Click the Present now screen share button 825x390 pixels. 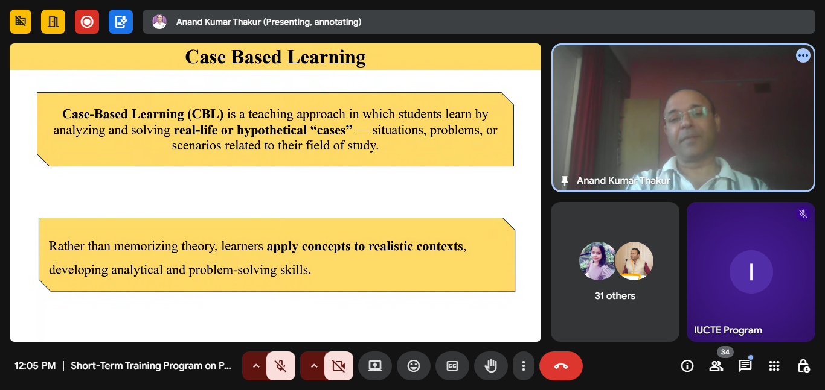coord(375,366)
